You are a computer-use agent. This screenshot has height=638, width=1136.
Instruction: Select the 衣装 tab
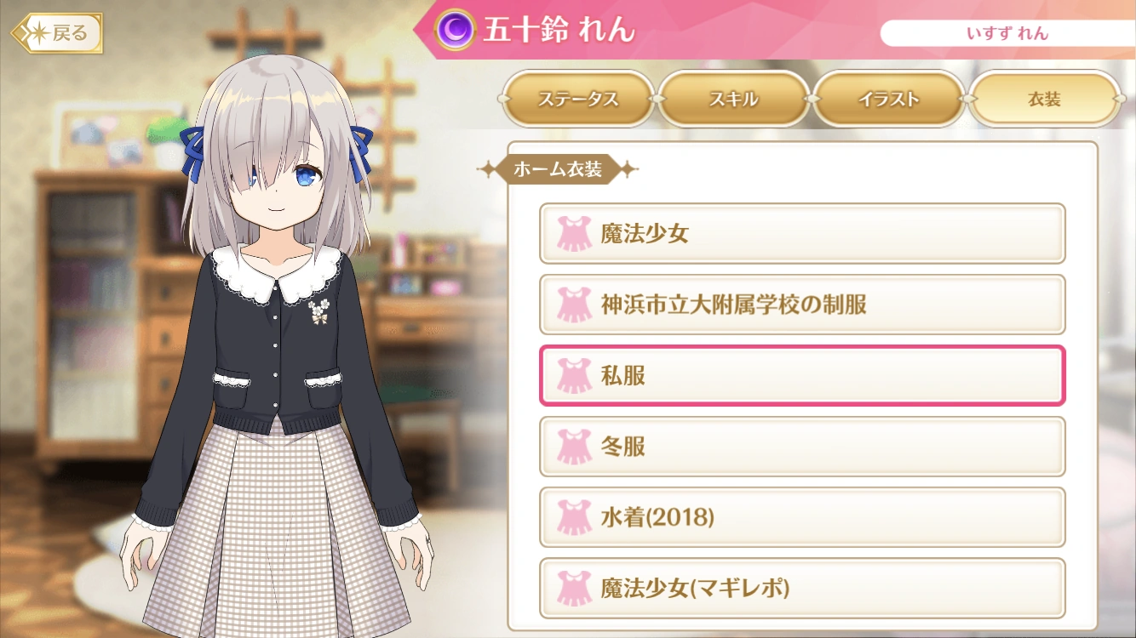(1045, 99)
